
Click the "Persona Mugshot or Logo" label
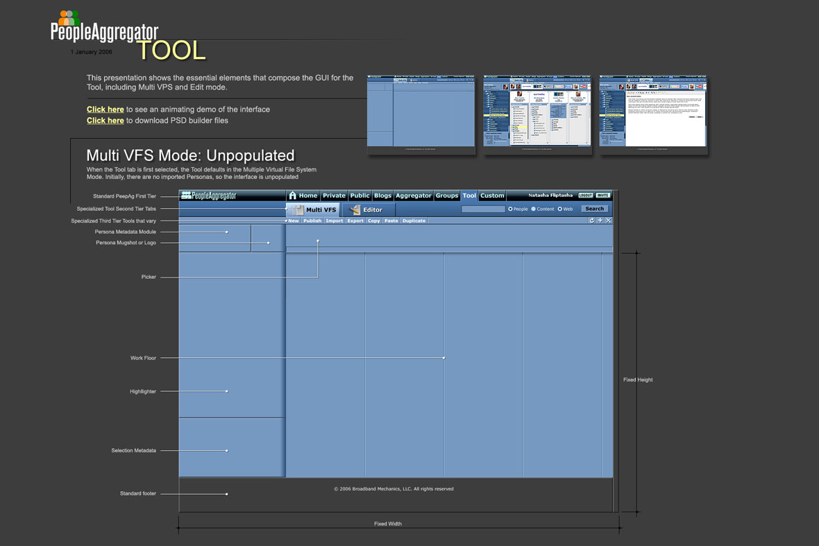126,243
